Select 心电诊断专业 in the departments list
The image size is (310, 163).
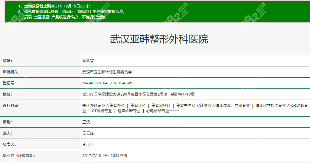tap(158, 111)
